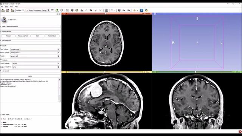The height and width of the screenshot is (136, 242).
Task: Click the tumor in the sagittal view
Action: coord(96,91)
